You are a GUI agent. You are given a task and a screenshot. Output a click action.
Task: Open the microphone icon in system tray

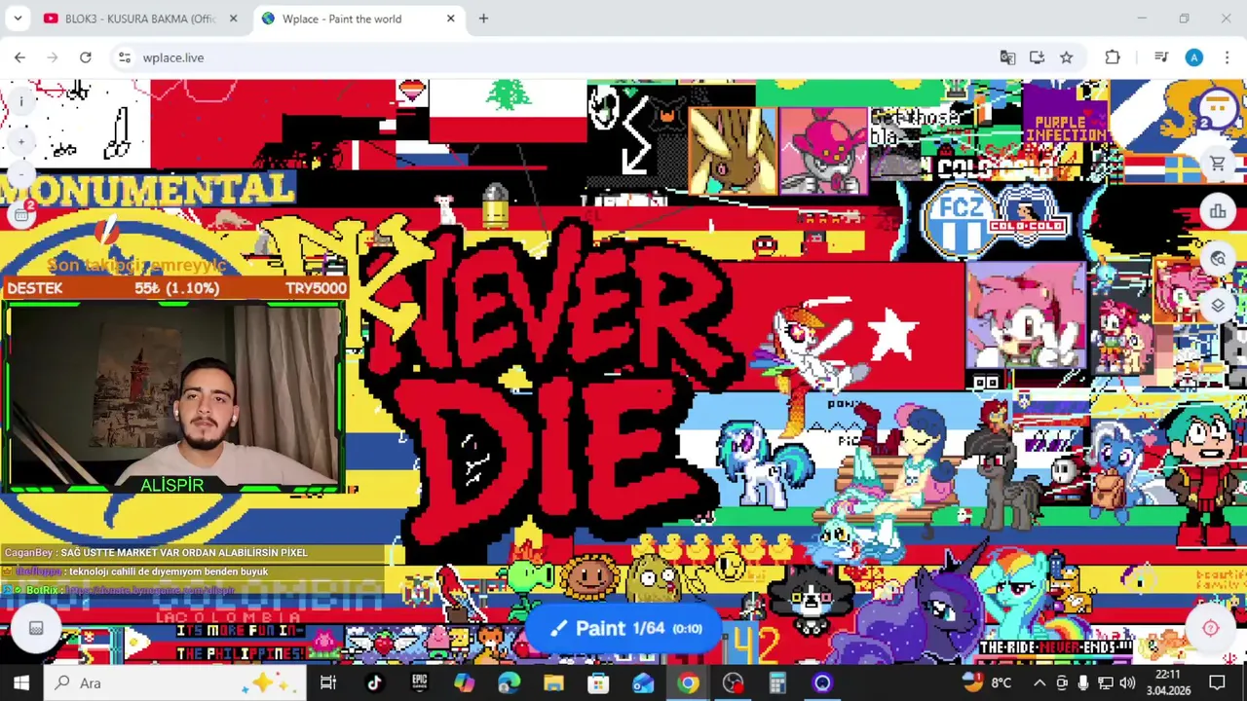coord(1083,683)
